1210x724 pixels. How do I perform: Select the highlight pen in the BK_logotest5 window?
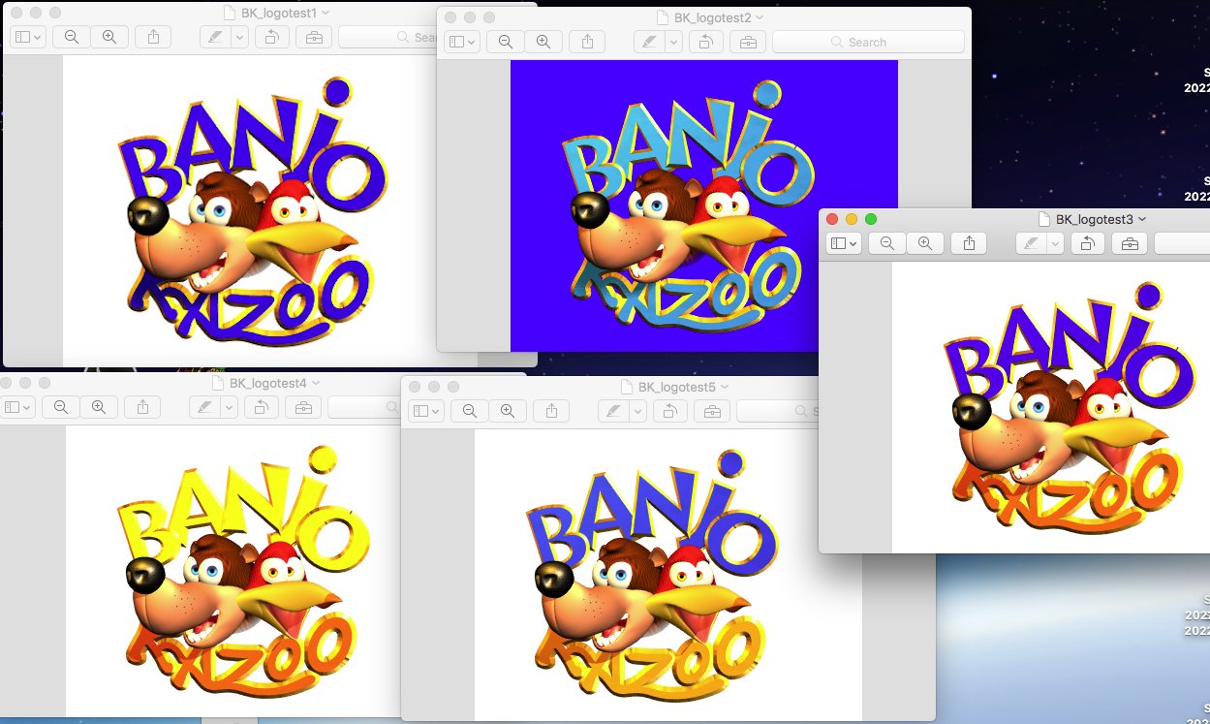click(612, 411)
